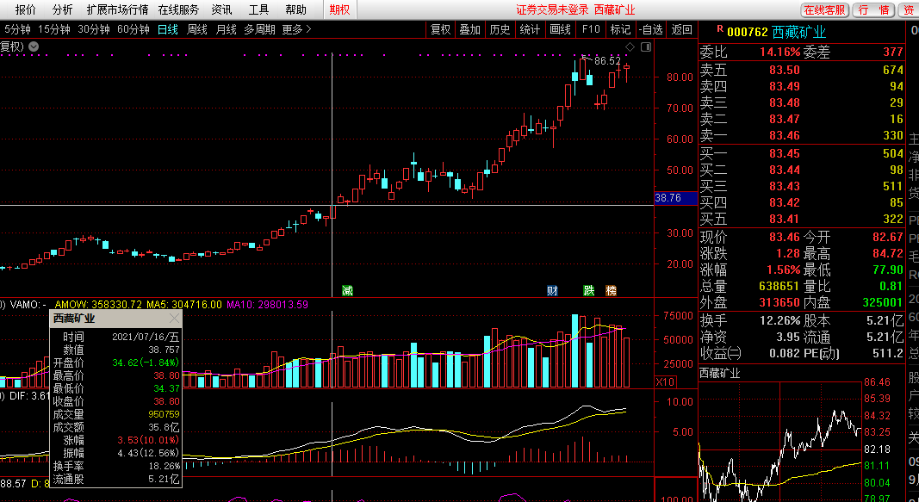919x502 pixels.
Task: Click the 返回 back button
Action: (681, 29)
